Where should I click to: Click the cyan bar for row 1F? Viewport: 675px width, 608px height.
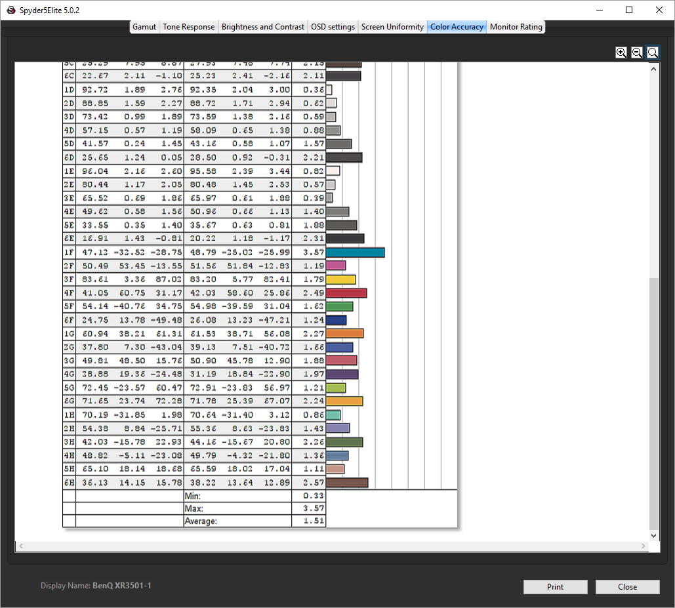tap(355, 253)
